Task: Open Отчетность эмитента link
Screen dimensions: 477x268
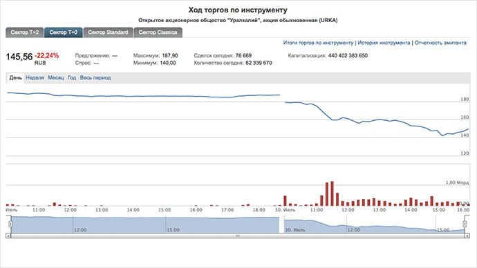Action: [x=440, y=43]
